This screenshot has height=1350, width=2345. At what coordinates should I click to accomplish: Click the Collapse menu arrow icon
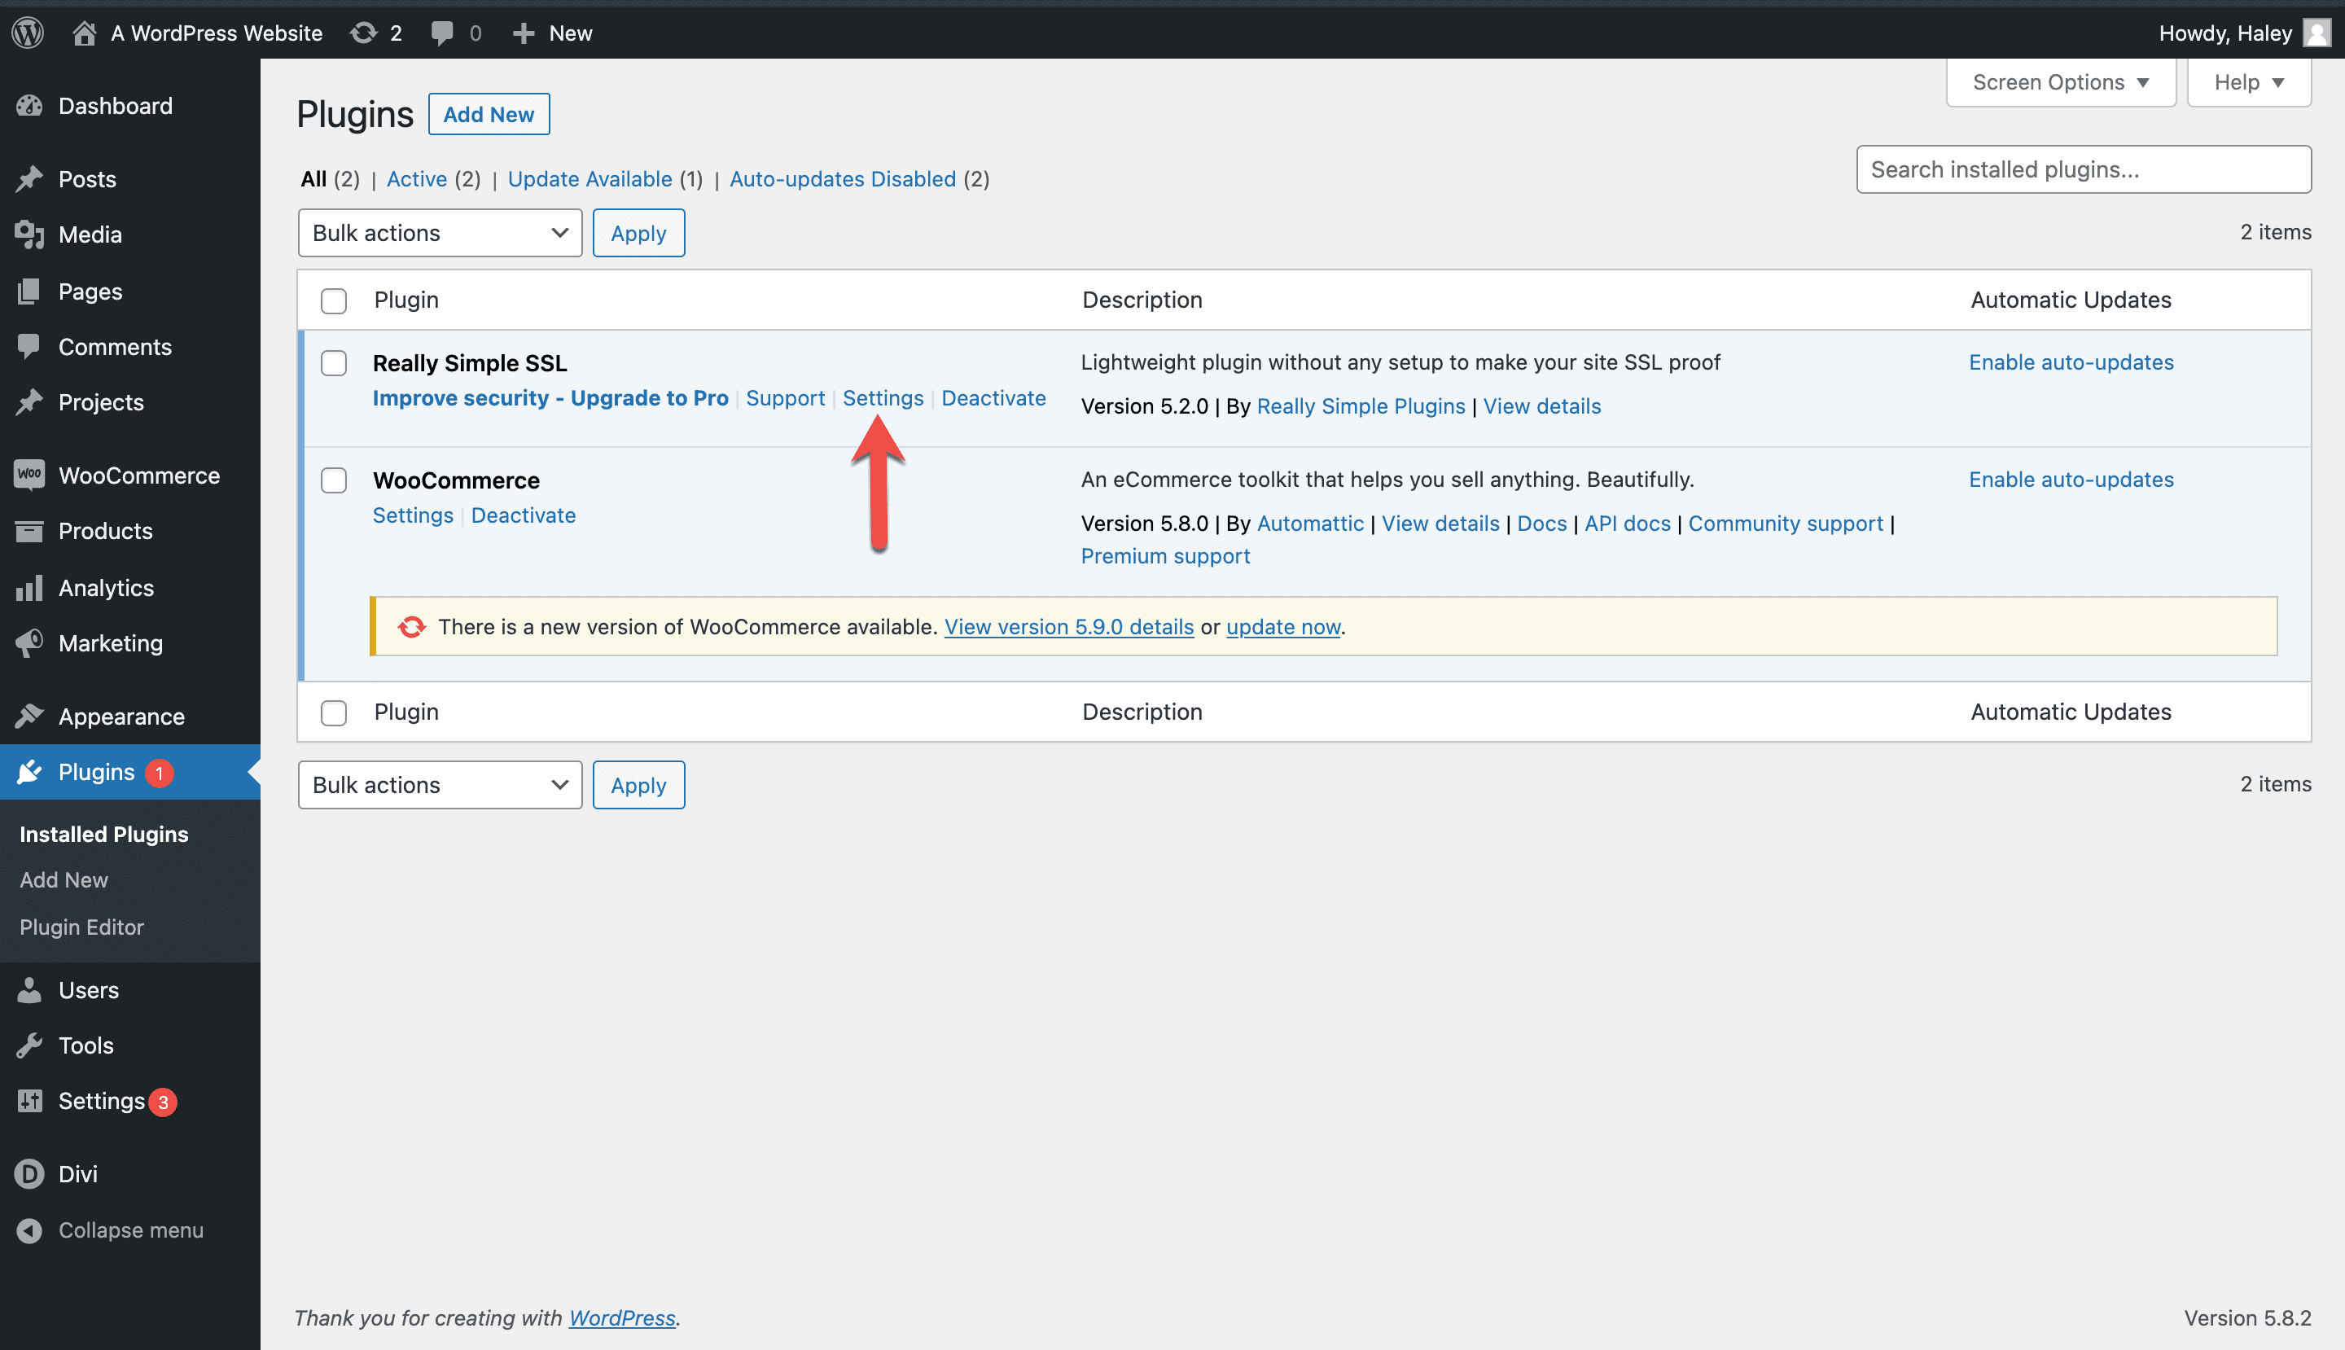pos(29,1230)
